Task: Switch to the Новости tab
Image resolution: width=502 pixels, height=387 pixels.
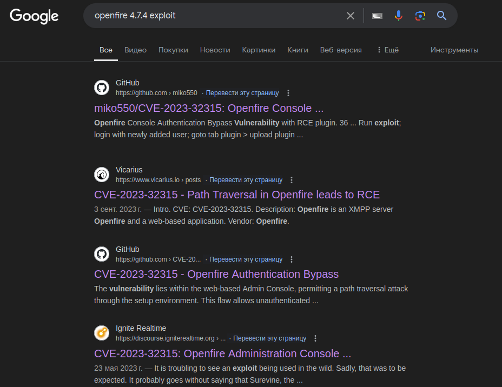Action: pos(215,50)
